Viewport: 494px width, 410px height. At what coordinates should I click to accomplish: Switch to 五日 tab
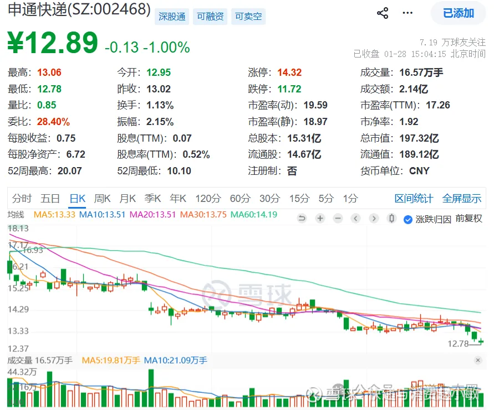50,199
